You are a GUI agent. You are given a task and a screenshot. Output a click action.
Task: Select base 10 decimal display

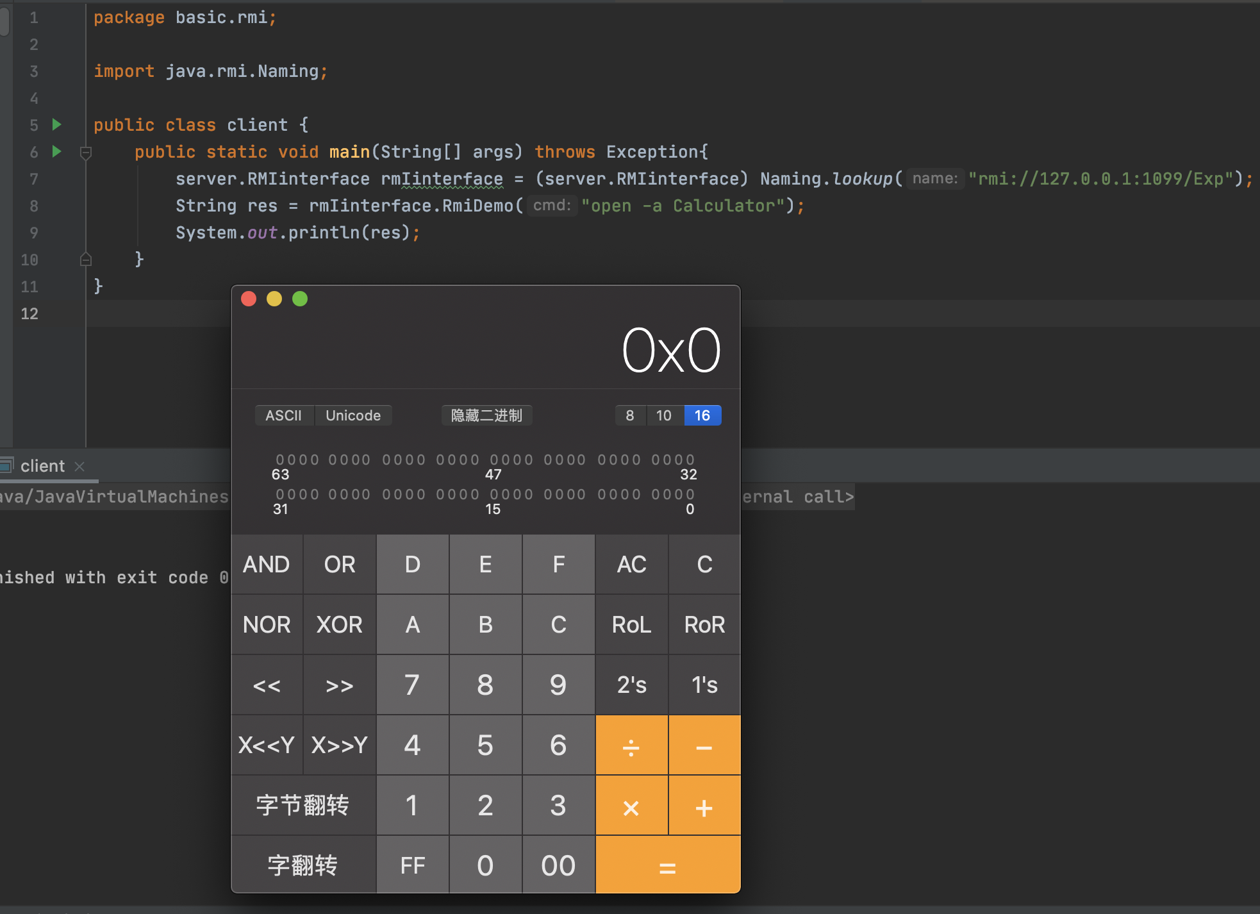[664, 415]
